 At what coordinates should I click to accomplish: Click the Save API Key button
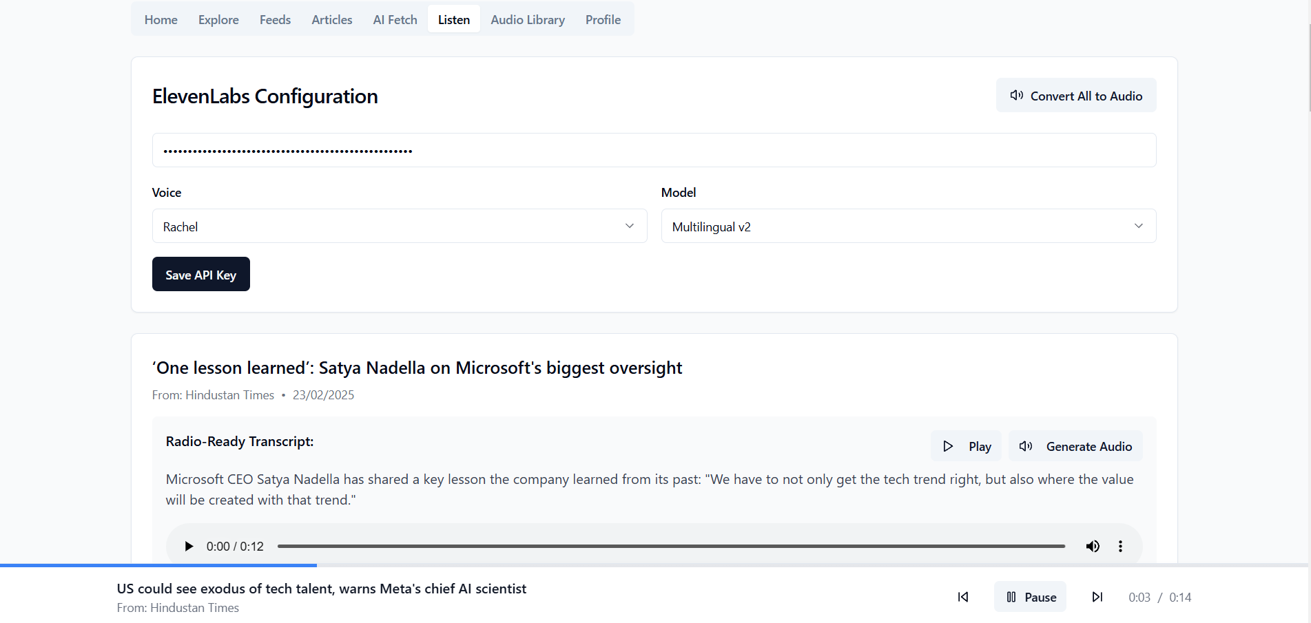[201, 275]
